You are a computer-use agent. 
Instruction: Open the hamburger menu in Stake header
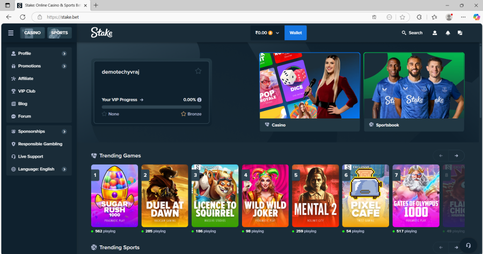tap(11, 33)
